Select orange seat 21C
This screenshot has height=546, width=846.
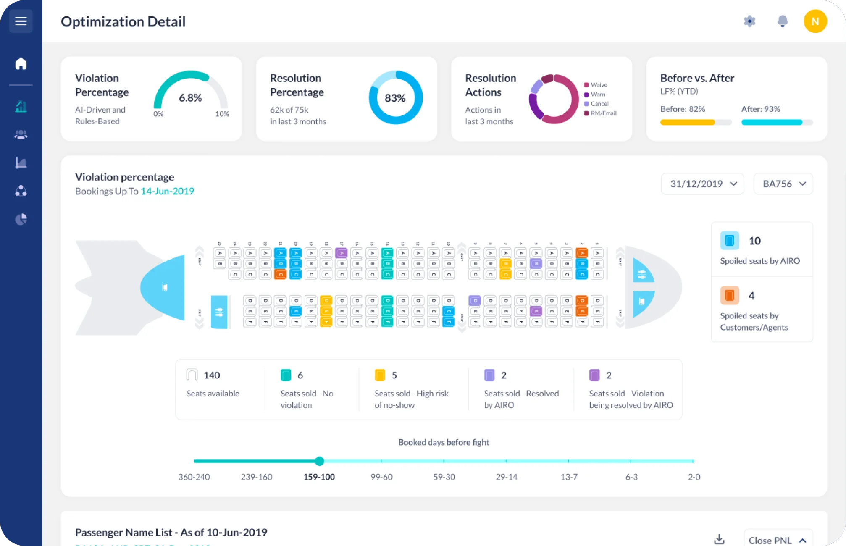[x=280, y=275]
